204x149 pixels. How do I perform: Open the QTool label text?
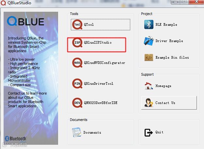tap(89, 24)
